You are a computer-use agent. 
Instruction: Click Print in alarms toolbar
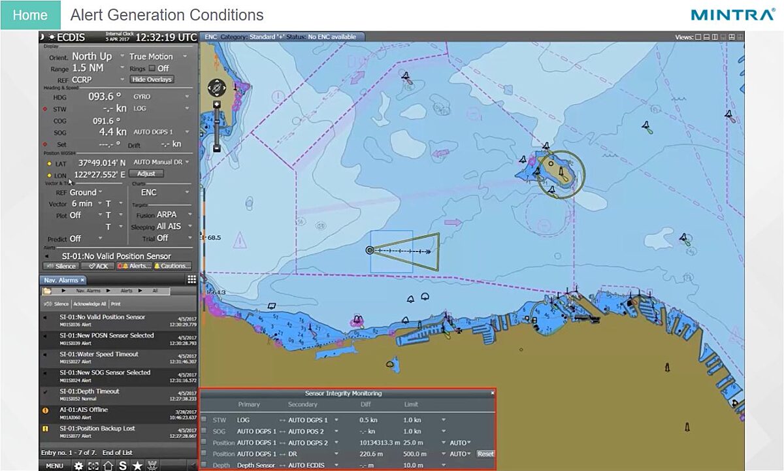click(x=115, y=304)
